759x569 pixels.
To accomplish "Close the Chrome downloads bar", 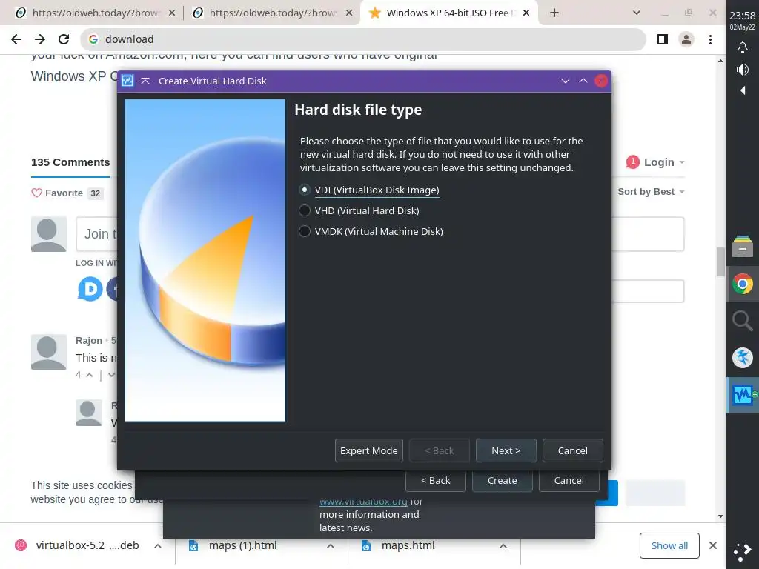I will 713,546.
